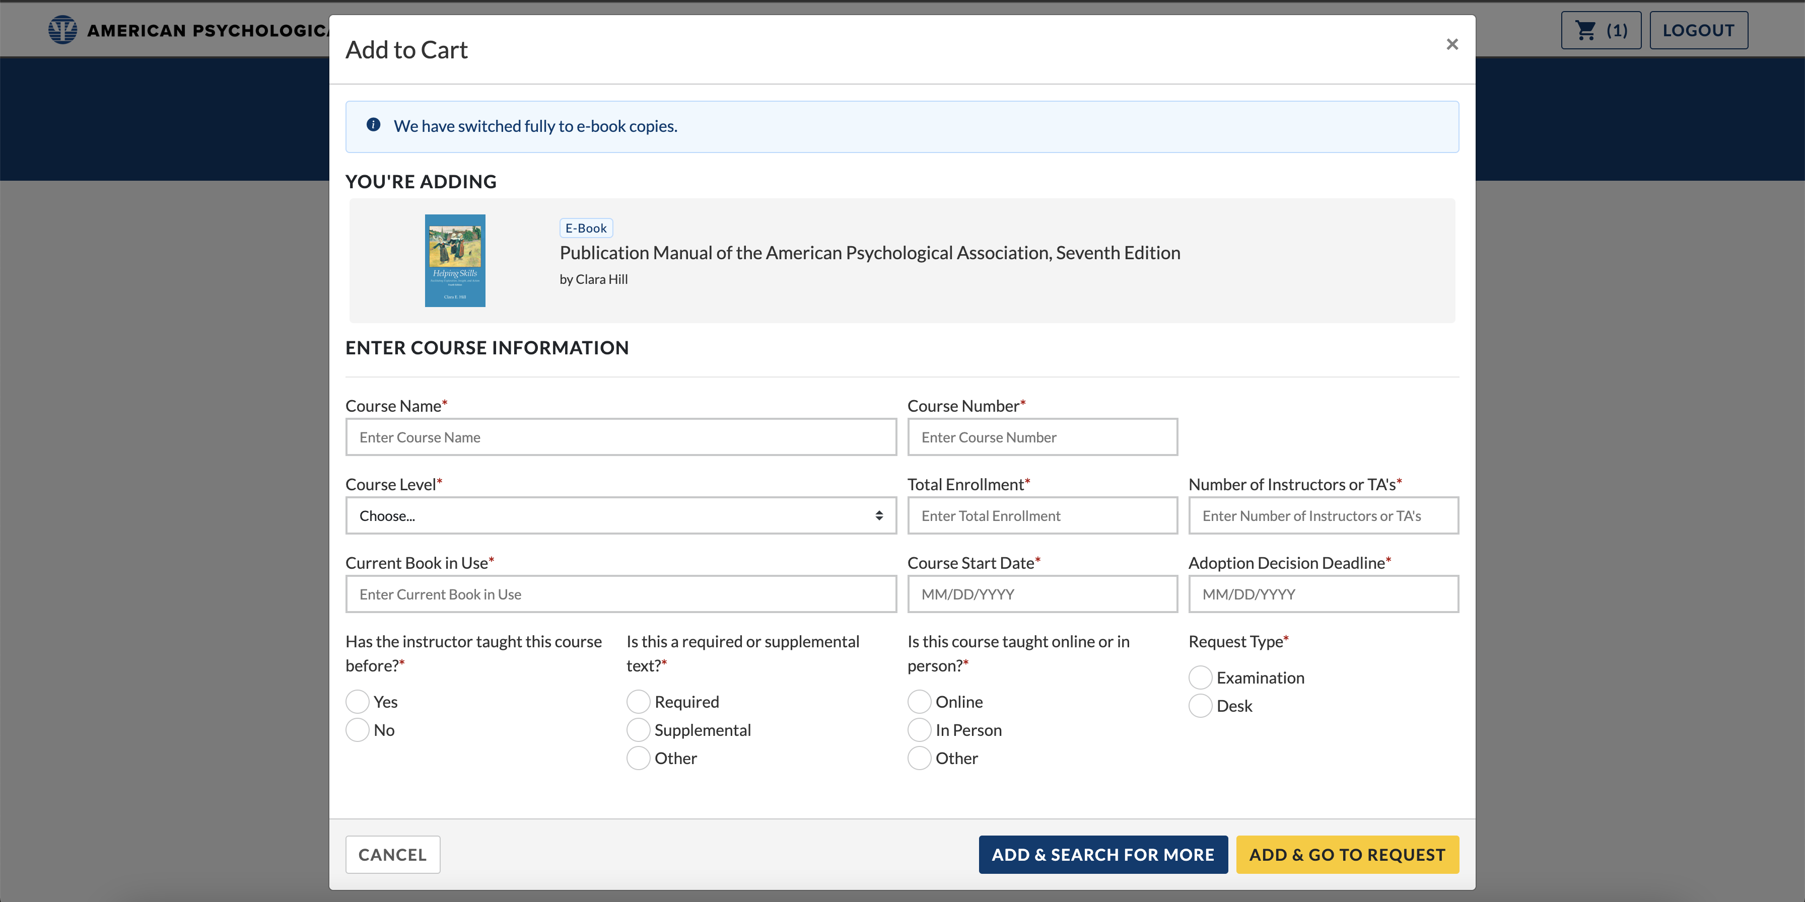Pick Online for the course delivery

tap(919, 702)
